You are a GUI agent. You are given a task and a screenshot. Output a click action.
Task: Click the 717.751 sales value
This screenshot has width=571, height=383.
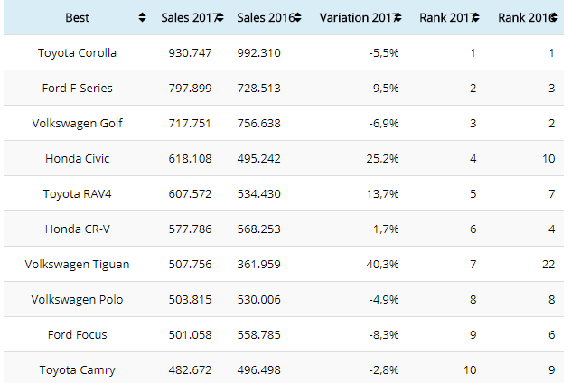point(190,124)
